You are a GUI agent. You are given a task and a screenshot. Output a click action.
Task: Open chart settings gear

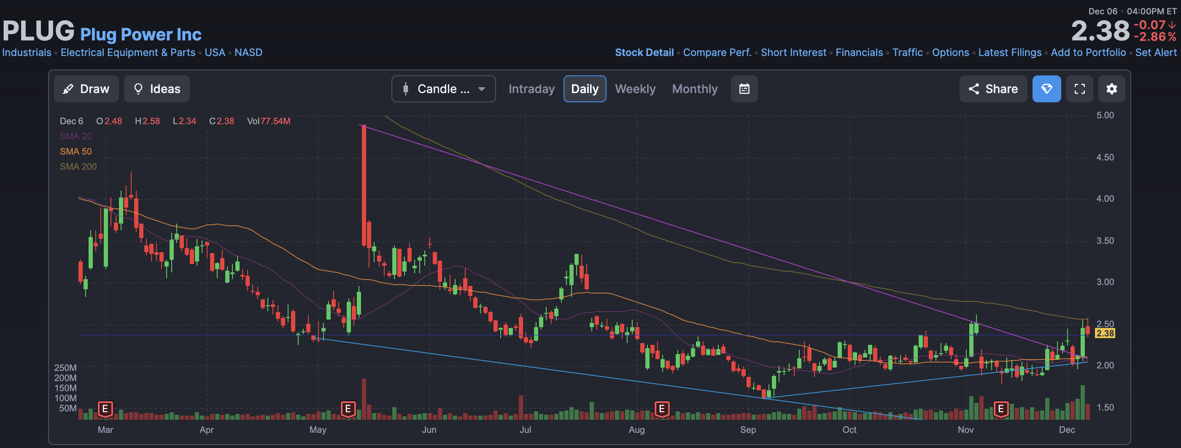pos(1111,89)
